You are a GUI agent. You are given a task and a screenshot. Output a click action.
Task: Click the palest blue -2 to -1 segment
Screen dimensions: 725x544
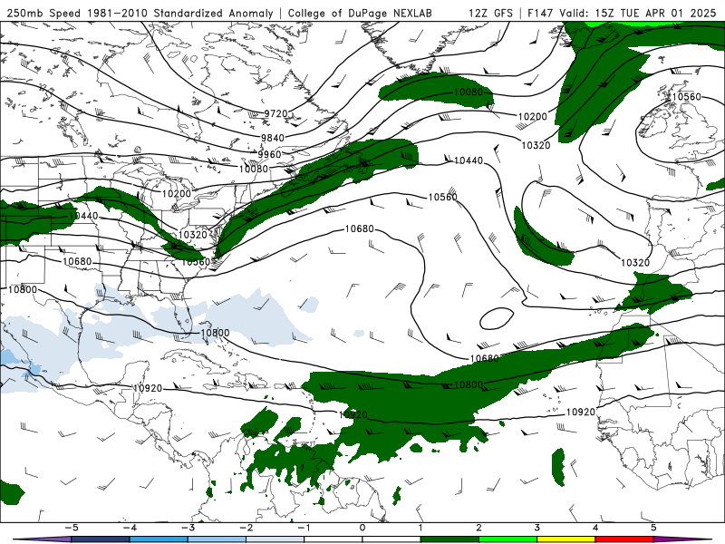pos(275,539)
